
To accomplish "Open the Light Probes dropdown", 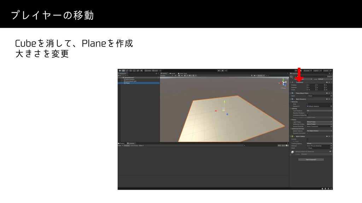I will pos(319,122).
